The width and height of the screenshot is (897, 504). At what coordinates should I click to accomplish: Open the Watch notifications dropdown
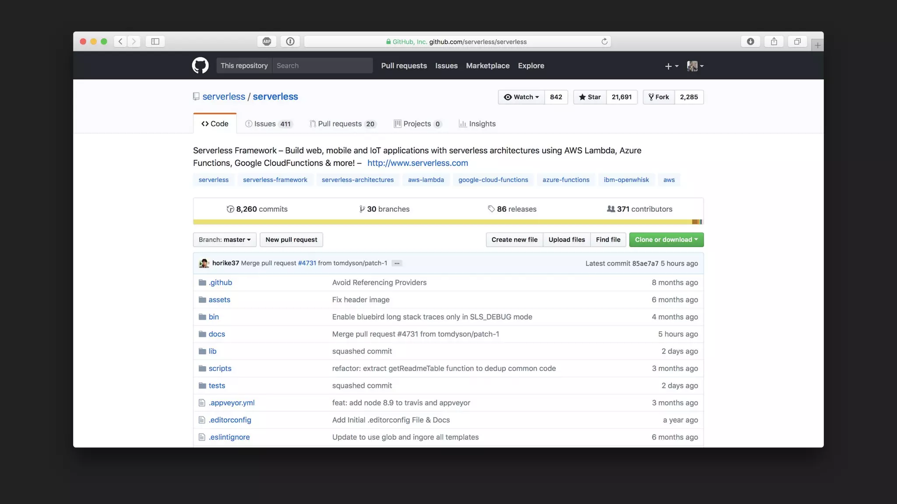pyautogui.click(x=521, y=97)
